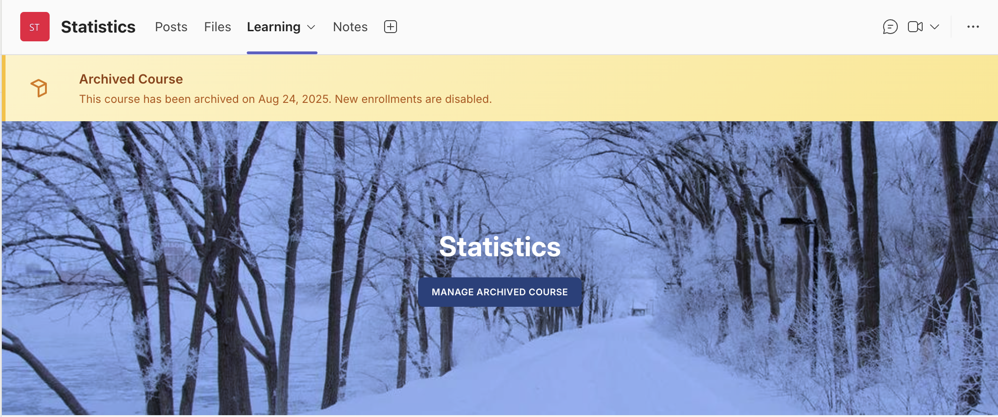Open the Notes tab
Screen dimensions: 998x417
point(350,27)
